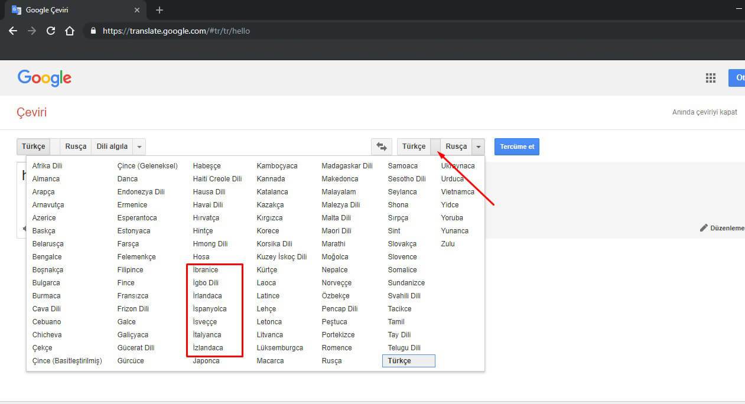Open a new browser tab
745x404 pixels.
tap(159, 10)
